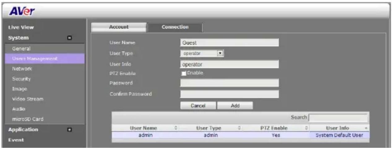Select Users Management in sidebar
This screenshot has height=148, width=392.
click(45, 59)
